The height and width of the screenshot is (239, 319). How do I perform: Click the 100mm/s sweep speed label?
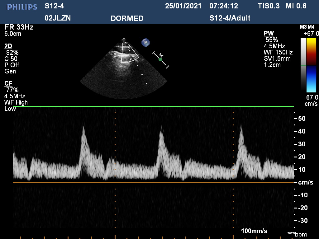(254, 231)
